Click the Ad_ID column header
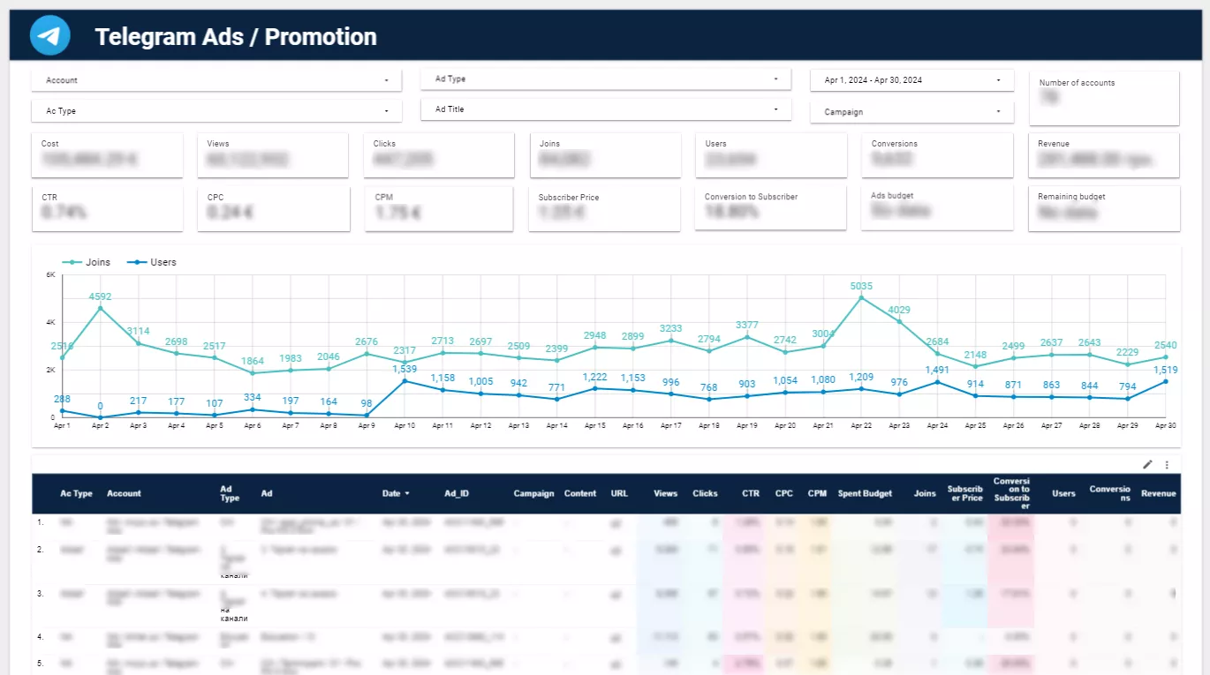The width and height of the screenshot is (1210, 675). pyautogui.click(x=456, y=493)
